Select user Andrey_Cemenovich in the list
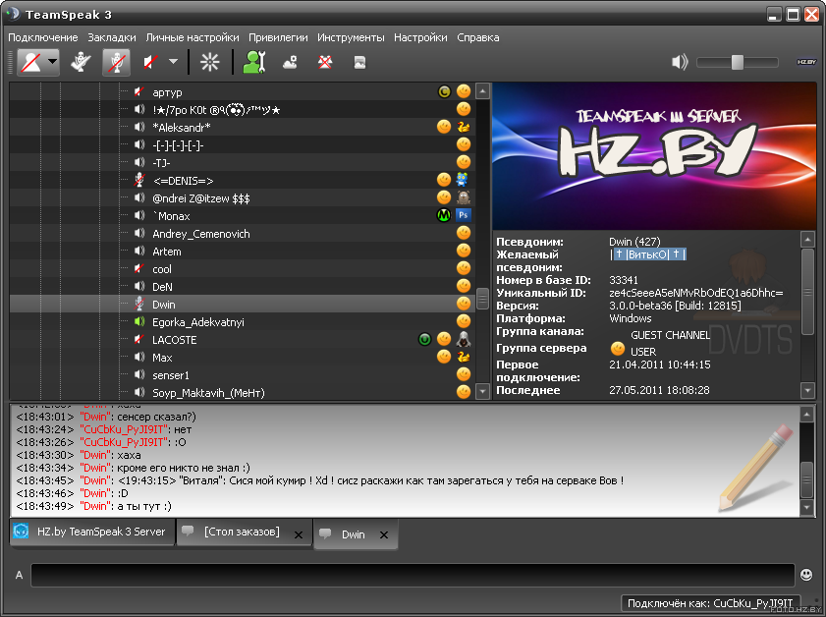Image resolution: width=826 pixels, height=617 pixels. 200,234
